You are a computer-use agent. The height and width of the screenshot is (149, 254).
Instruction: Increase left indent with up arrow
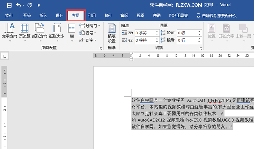click(157, 32)
